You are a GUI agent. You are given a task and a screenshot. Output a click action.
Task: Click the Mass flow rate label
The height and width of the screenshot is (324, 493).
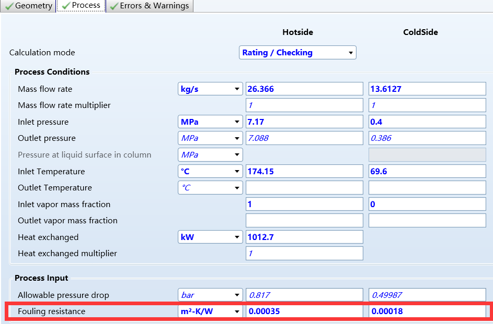tap(45, 89)
